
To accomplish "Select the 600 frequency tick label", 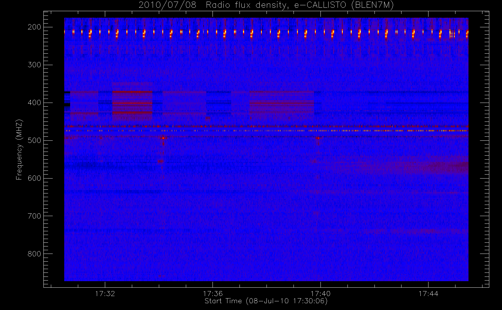I will point(34,178).
